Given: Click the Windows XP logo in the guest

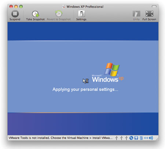Looking at the screenshot, I should [107, 72].
